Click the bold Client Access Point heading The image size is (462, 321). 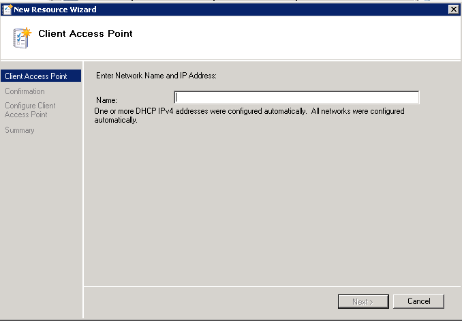tap(85, 33)
